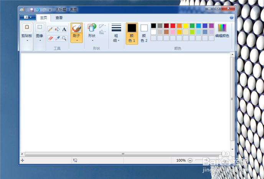Switch to the Home (主页) tab
Screen dimensions: 264x179
[43, 18]
